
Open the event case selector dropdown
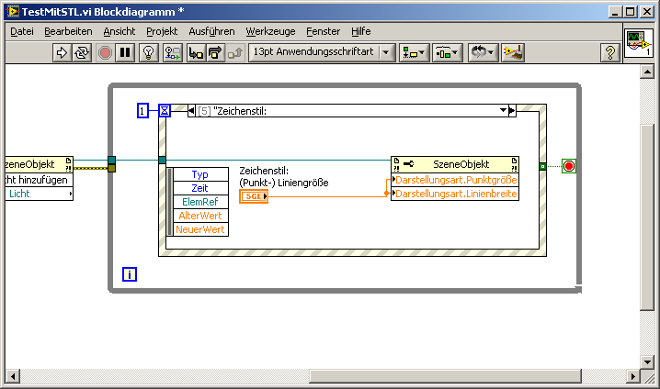pyautogui.click(x=503, y=110)
